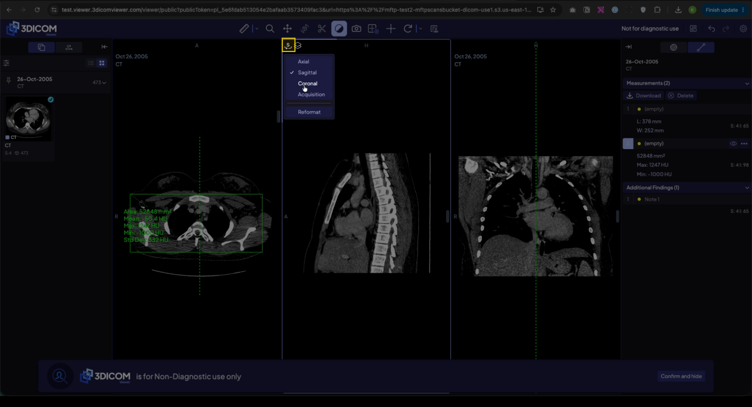Click the axial viewport slice scrollbar
752x407 pixels.
278,116
